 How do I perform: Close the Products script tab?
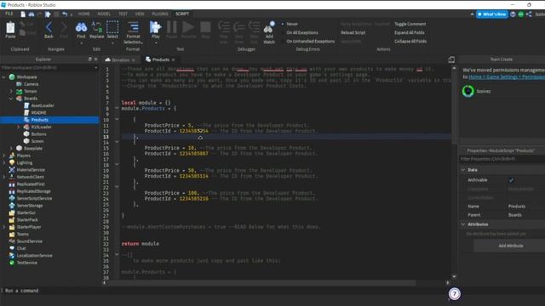(173, 59)
